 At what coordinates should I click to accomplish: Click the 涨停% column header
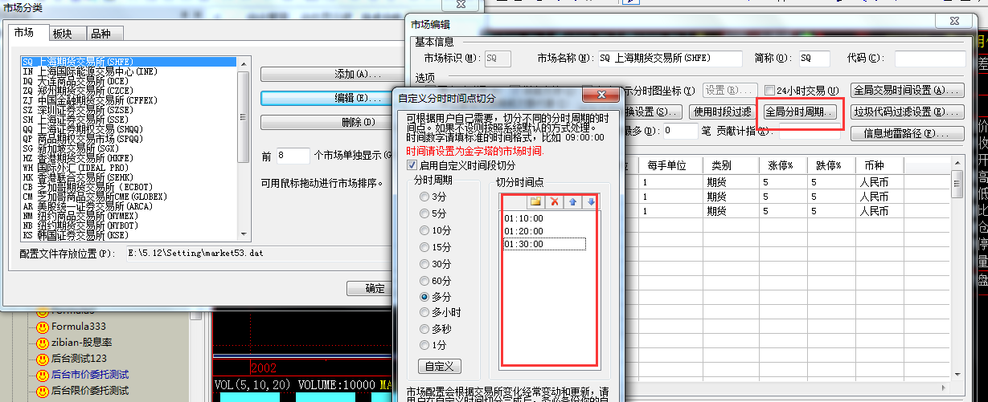(782, 164)
